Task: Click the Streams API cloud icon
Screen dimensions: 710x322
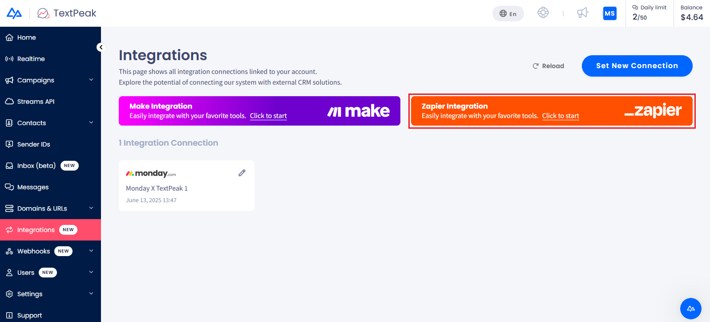Action: (x=9, y=102)
